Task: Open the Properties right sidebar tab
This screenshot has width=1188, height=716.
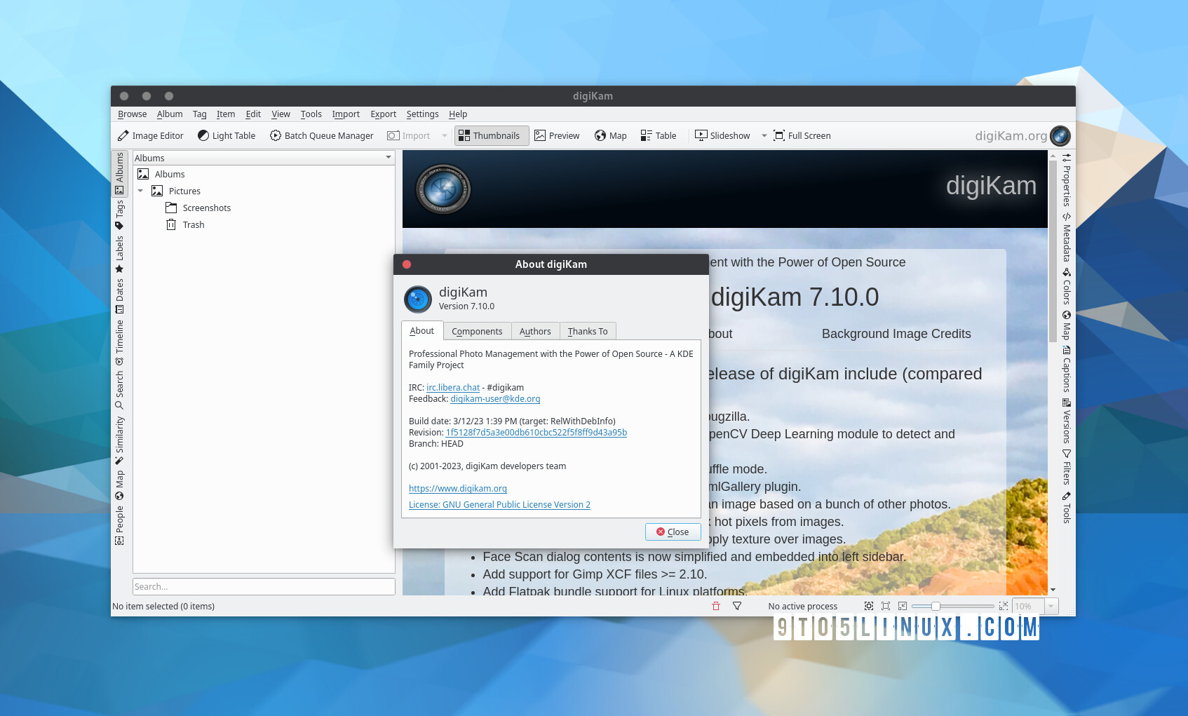Action: coord(1067,180)
